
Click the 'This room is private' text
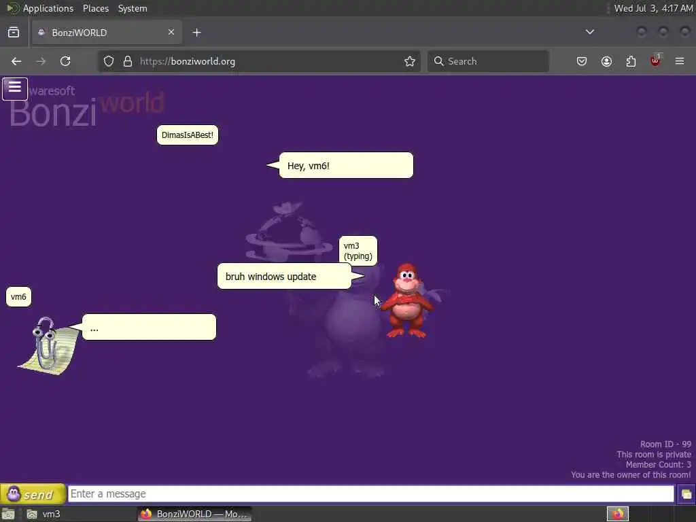[654, 454]
